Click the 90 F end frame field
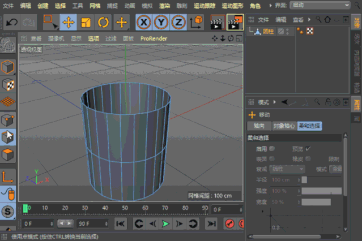This screenshot has height=241, width=362. point(90,224)
